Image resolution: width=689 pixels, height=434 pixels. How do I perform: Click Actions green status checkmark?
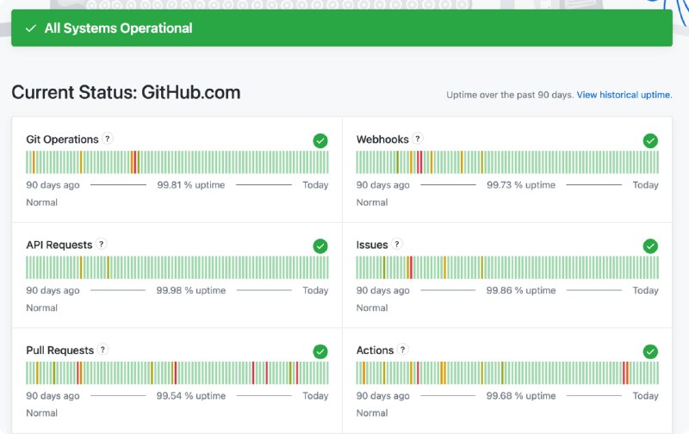coord(650,351)
